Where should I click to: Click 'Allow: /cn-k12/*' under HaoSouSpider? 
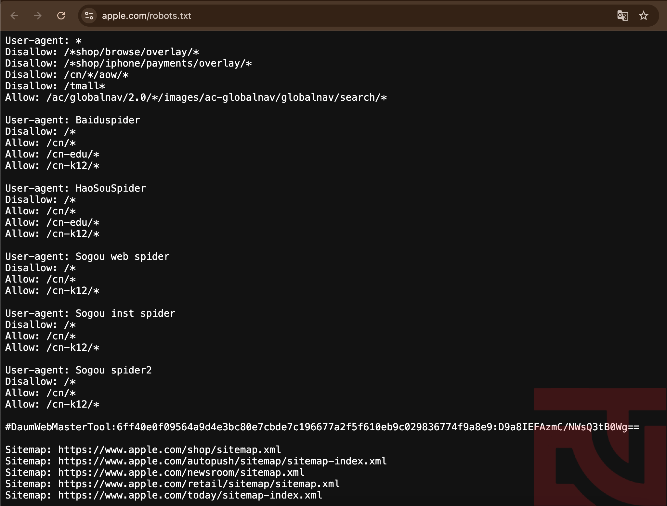click(52, 234)
